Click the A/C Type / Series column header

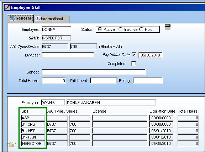62,111
